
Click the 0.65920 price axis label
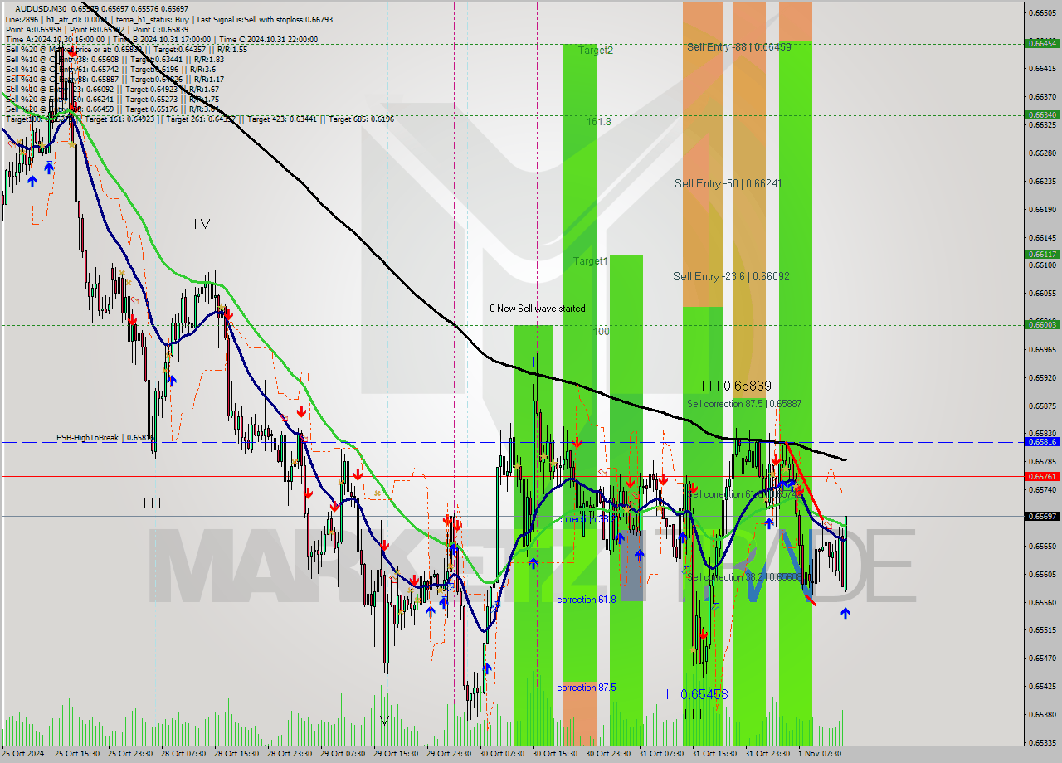[x=1043, y=377]
